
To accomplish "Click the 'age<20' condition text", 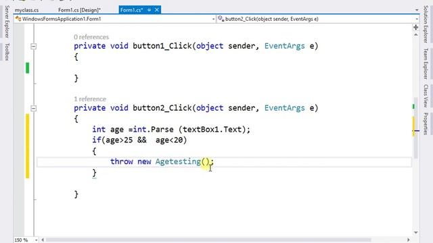I will (169, 140).
